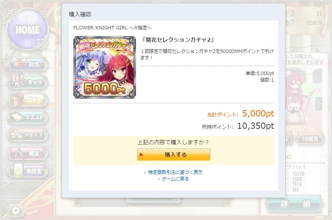332x220 pixels.
Task: Click the SD鑑賞 button
Action: 310,138
